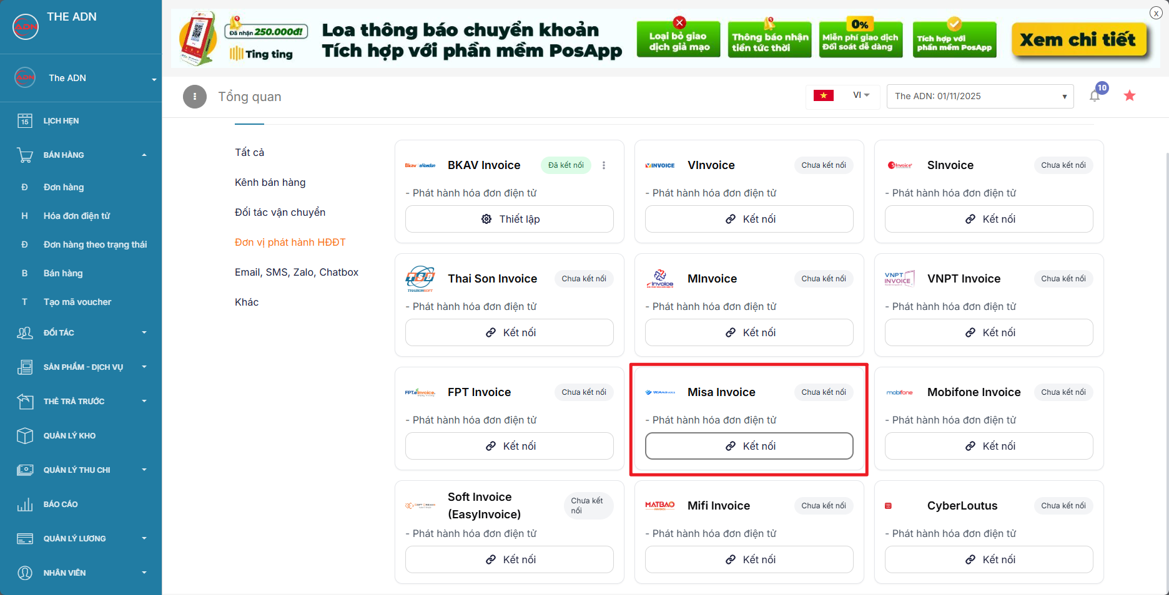Click Kết nối for Misa Invoice

(x=749, y=446)
